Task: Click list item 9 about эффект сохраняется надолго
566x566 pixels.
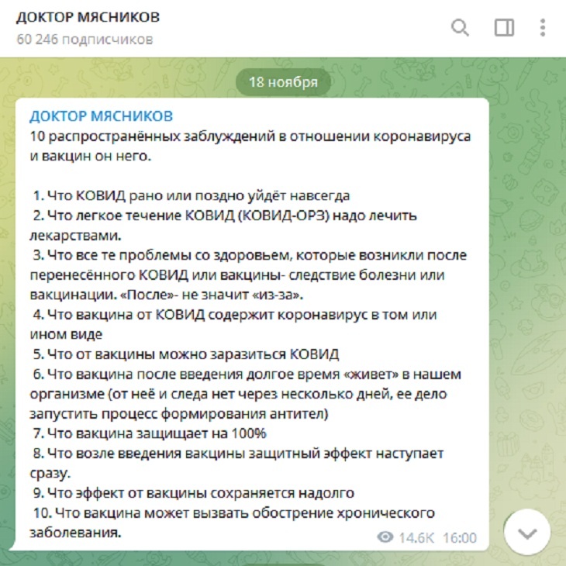Action: tap(194, 492)
